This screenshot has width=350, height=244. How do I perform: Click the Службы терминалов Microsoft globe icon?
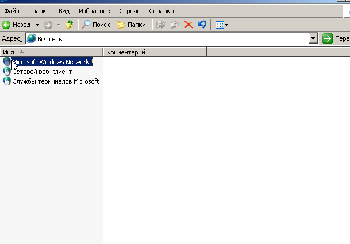[x=7, y=81]
